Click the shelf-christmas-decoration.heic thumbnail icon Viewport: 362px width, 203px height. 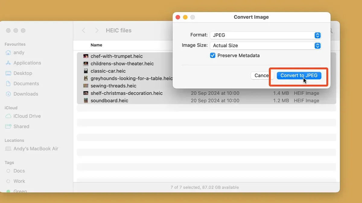click(x=86, y=93)
